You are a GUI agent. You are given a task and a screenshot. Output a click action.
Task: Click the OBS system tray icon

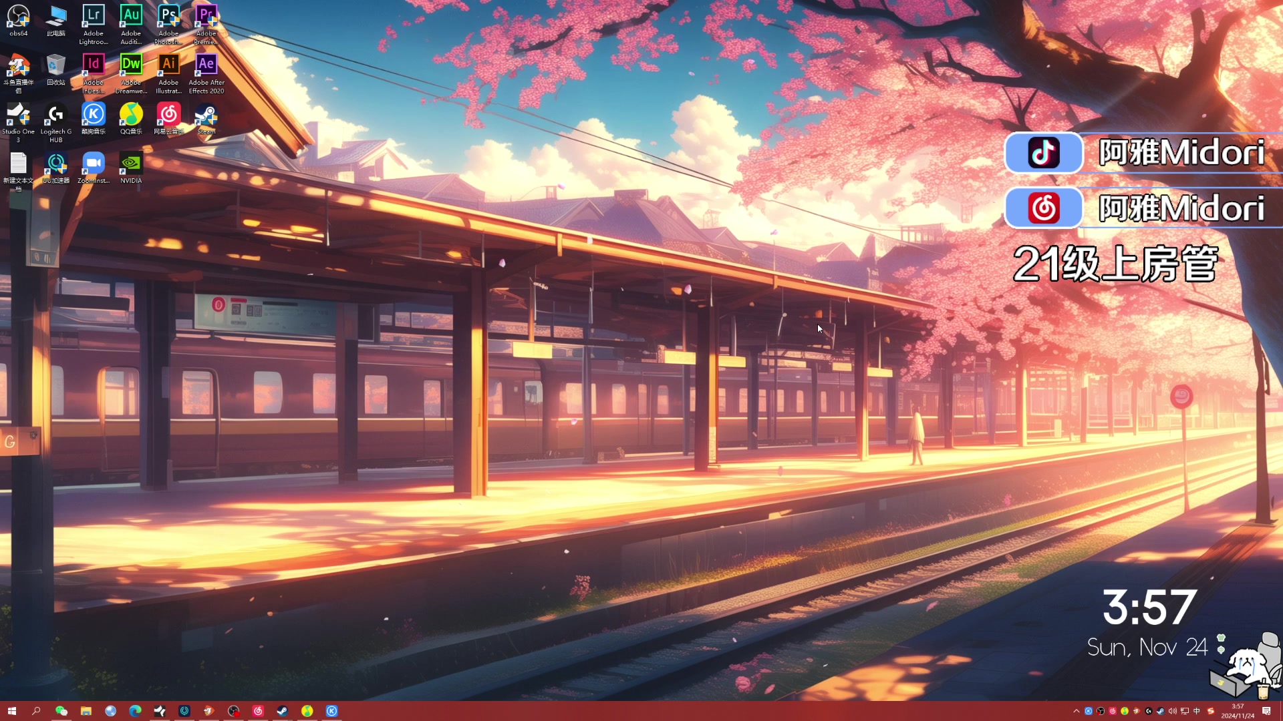point(1101,711)
